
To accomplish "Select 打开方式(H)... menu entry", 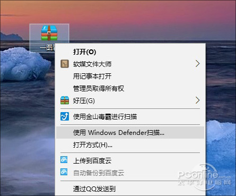I will point(130,145).
